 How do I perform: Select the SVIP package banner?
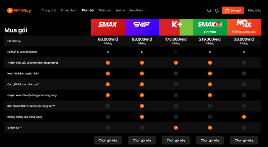click(x=142, y=27)
